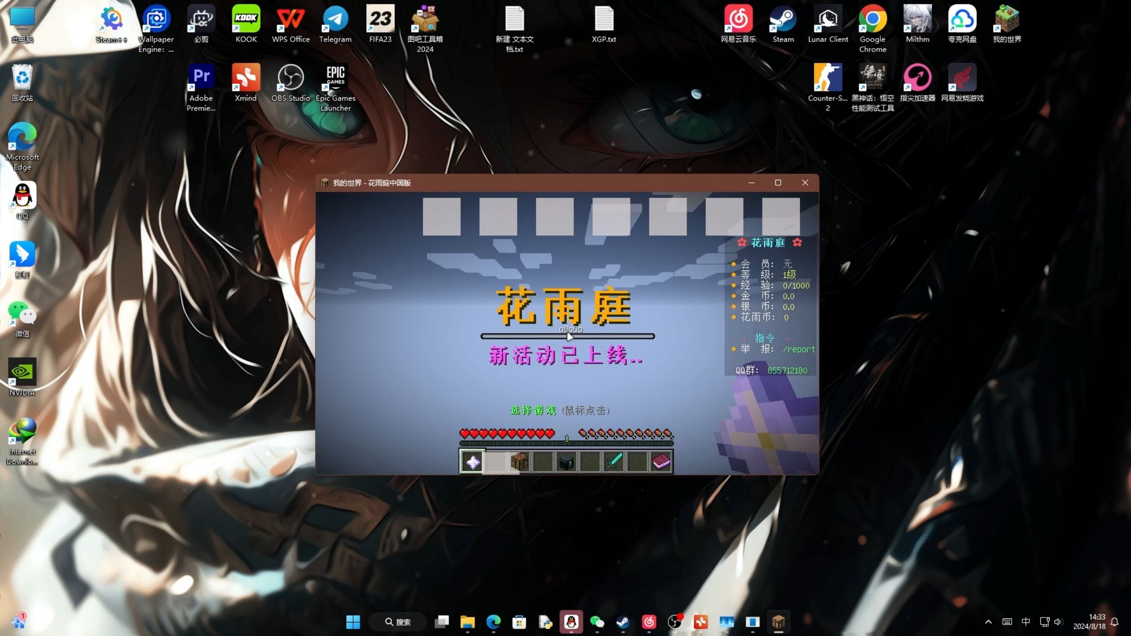The height and width of the screenshot is (636, 1131).
Task: Open NVIDIA desktop shortcut
Action: coord(22,378)
